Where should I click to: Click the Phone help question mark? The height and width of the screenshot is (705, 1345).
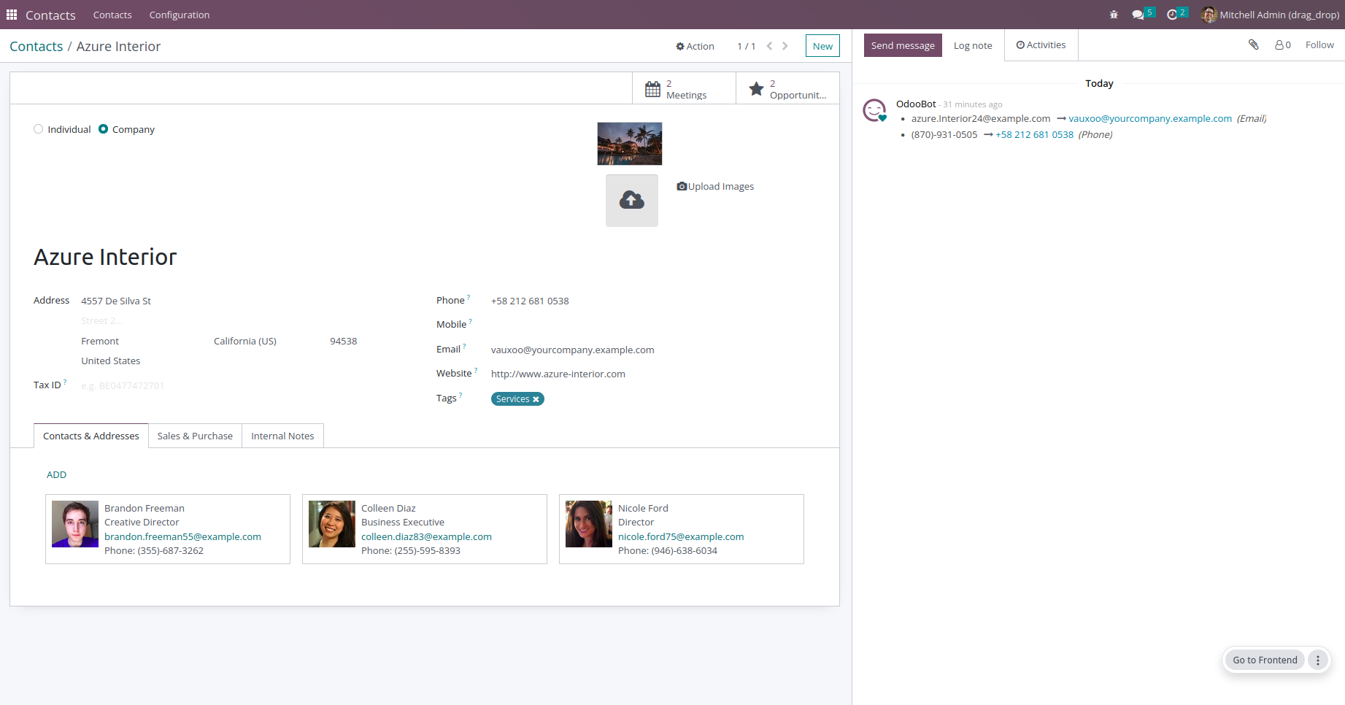point(469,297)
